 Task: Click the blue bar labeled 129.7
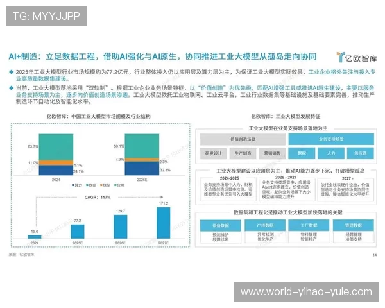[x=121, y=227]
